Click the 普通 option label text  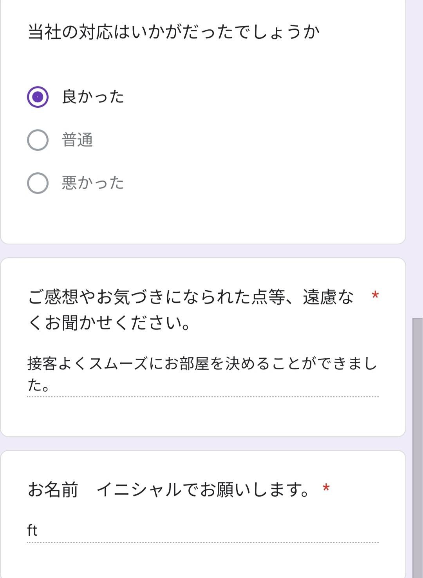[x=77, y=140]
